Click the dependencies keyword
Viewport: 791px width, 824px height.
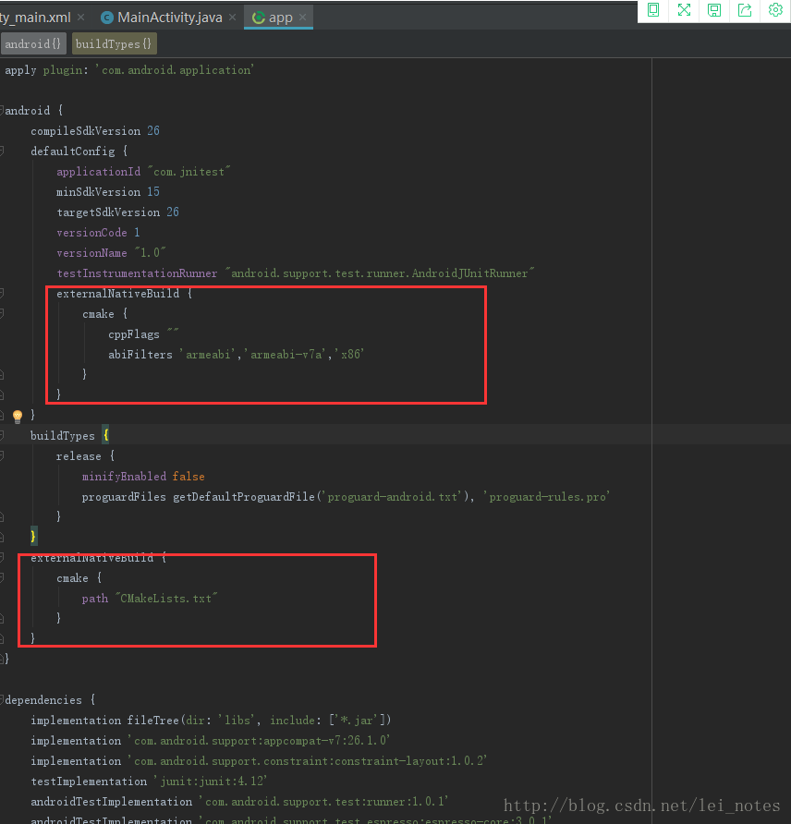pos(43,700)
